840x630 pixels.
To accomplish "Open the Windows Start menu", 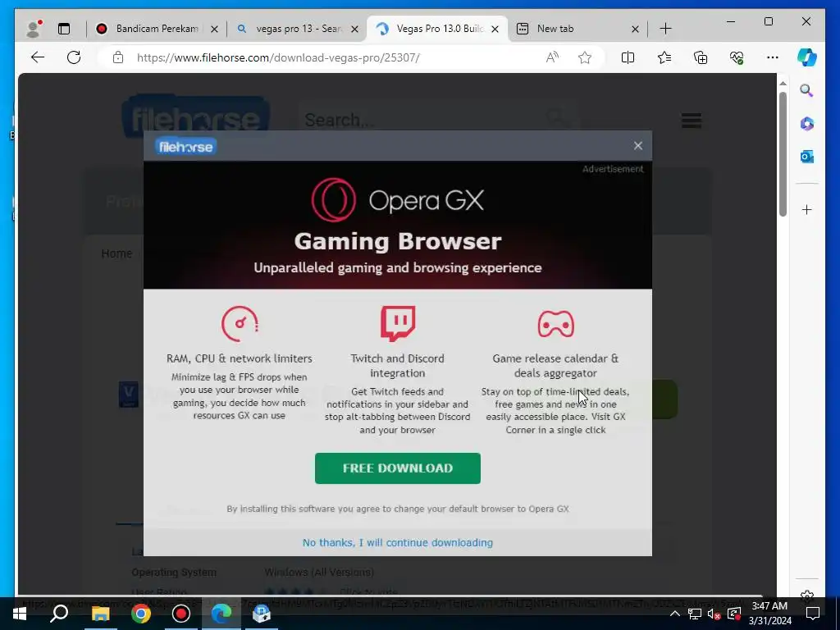I will click(20, 614).
